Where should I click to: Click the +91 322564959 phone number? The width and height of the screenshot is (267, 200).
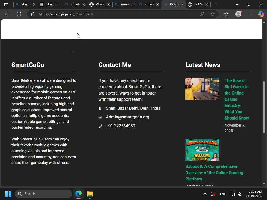(x=120, y=126)
